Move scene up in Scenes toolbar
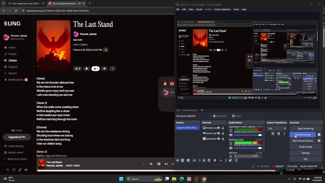The image size is (325, 183). click(x=194, y=160)
